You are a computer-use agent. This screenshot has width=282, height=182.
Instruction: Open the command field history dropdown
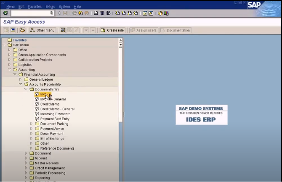(52, 13)
